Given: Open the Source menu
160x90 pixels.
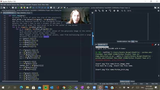Looking at the screenshot, I should coord(14,4).
